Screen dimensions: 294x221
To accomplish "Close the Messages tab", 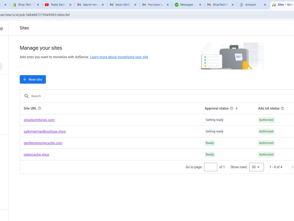I will (x=200, y=5).
